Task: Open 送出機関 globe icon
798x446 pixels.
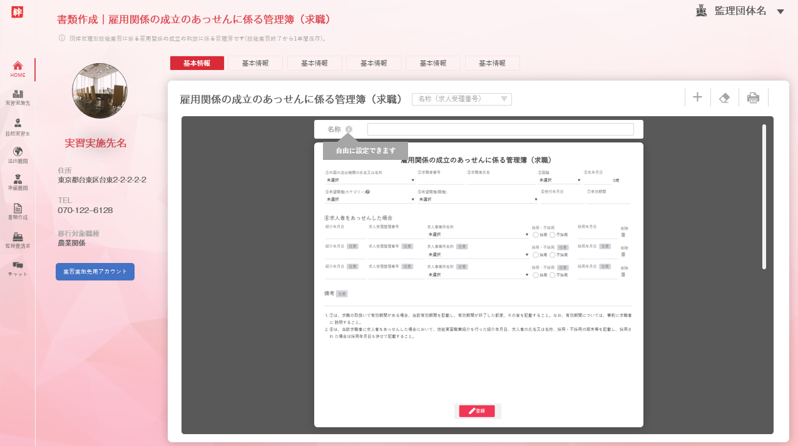Action: [18, 155]
